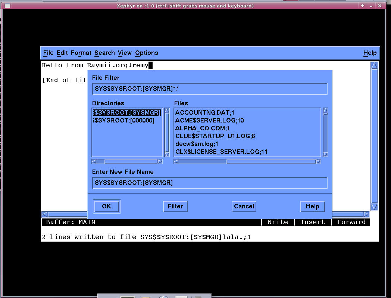The width and height of the screenshot is (391, 298).
Task: Cancel the save file dialog
Action: pyautogui.click(x=244, y=207)
